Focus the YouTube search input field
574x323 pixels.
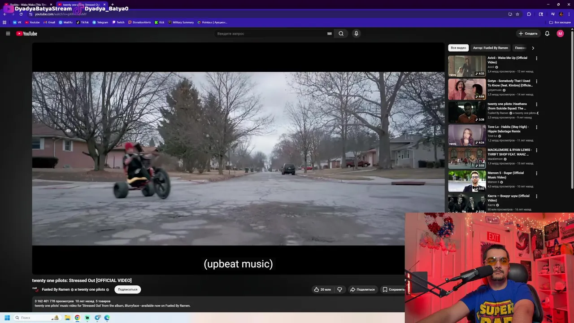(x=271, y=34)
